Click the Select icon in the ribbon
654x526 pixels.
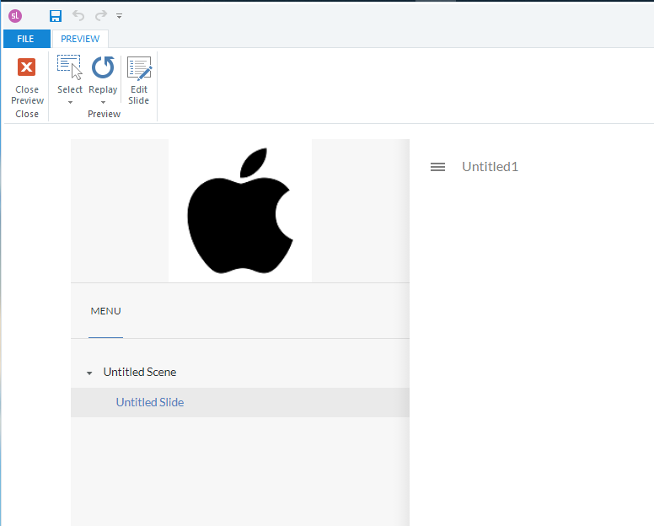pos(69,67)
